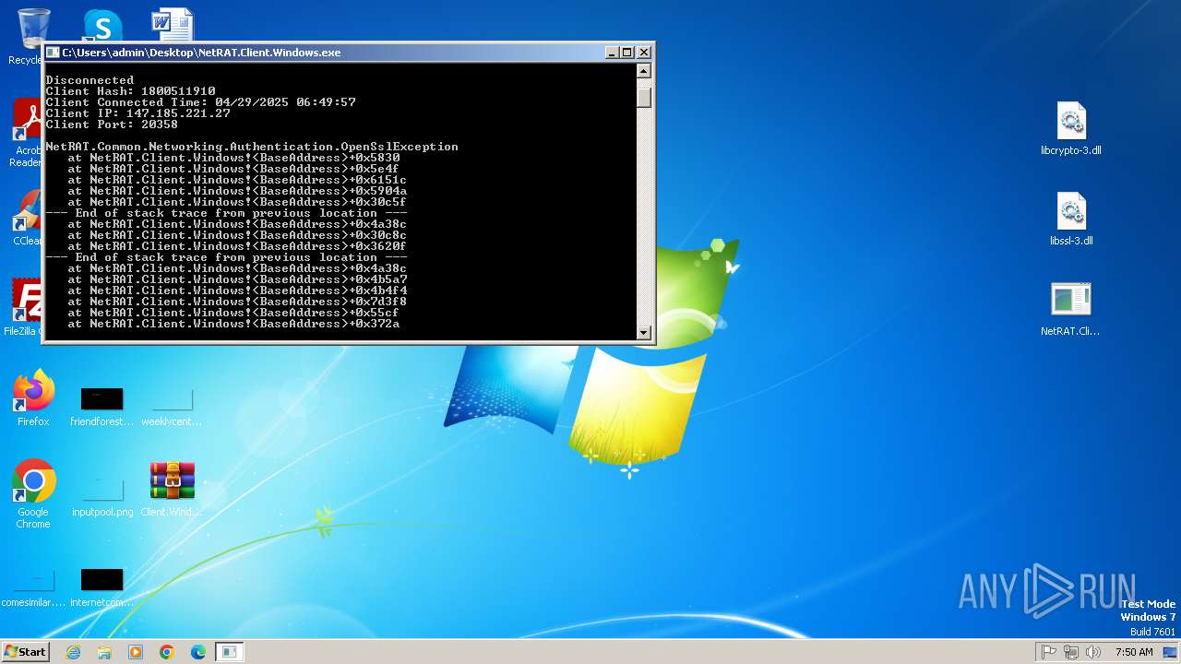The width and height of the screenshot is (1181, 664).
Task: Open the Acrobat Reader shortcut
Action: pyautogui.click(x=27, y=134)
